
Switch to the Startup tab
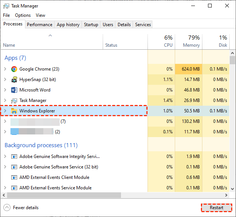click(x=91, y=25)
